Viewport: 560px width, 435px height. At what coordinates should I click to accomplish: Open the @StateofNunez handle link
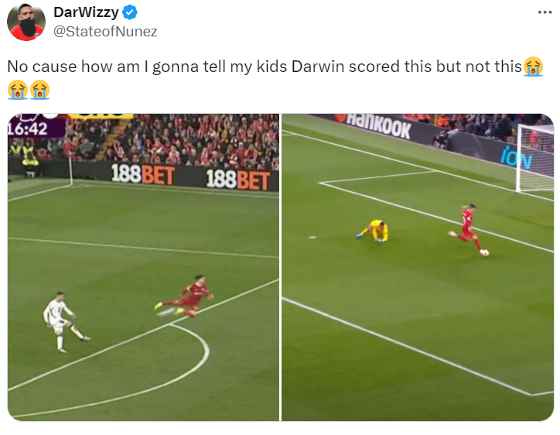105,32
